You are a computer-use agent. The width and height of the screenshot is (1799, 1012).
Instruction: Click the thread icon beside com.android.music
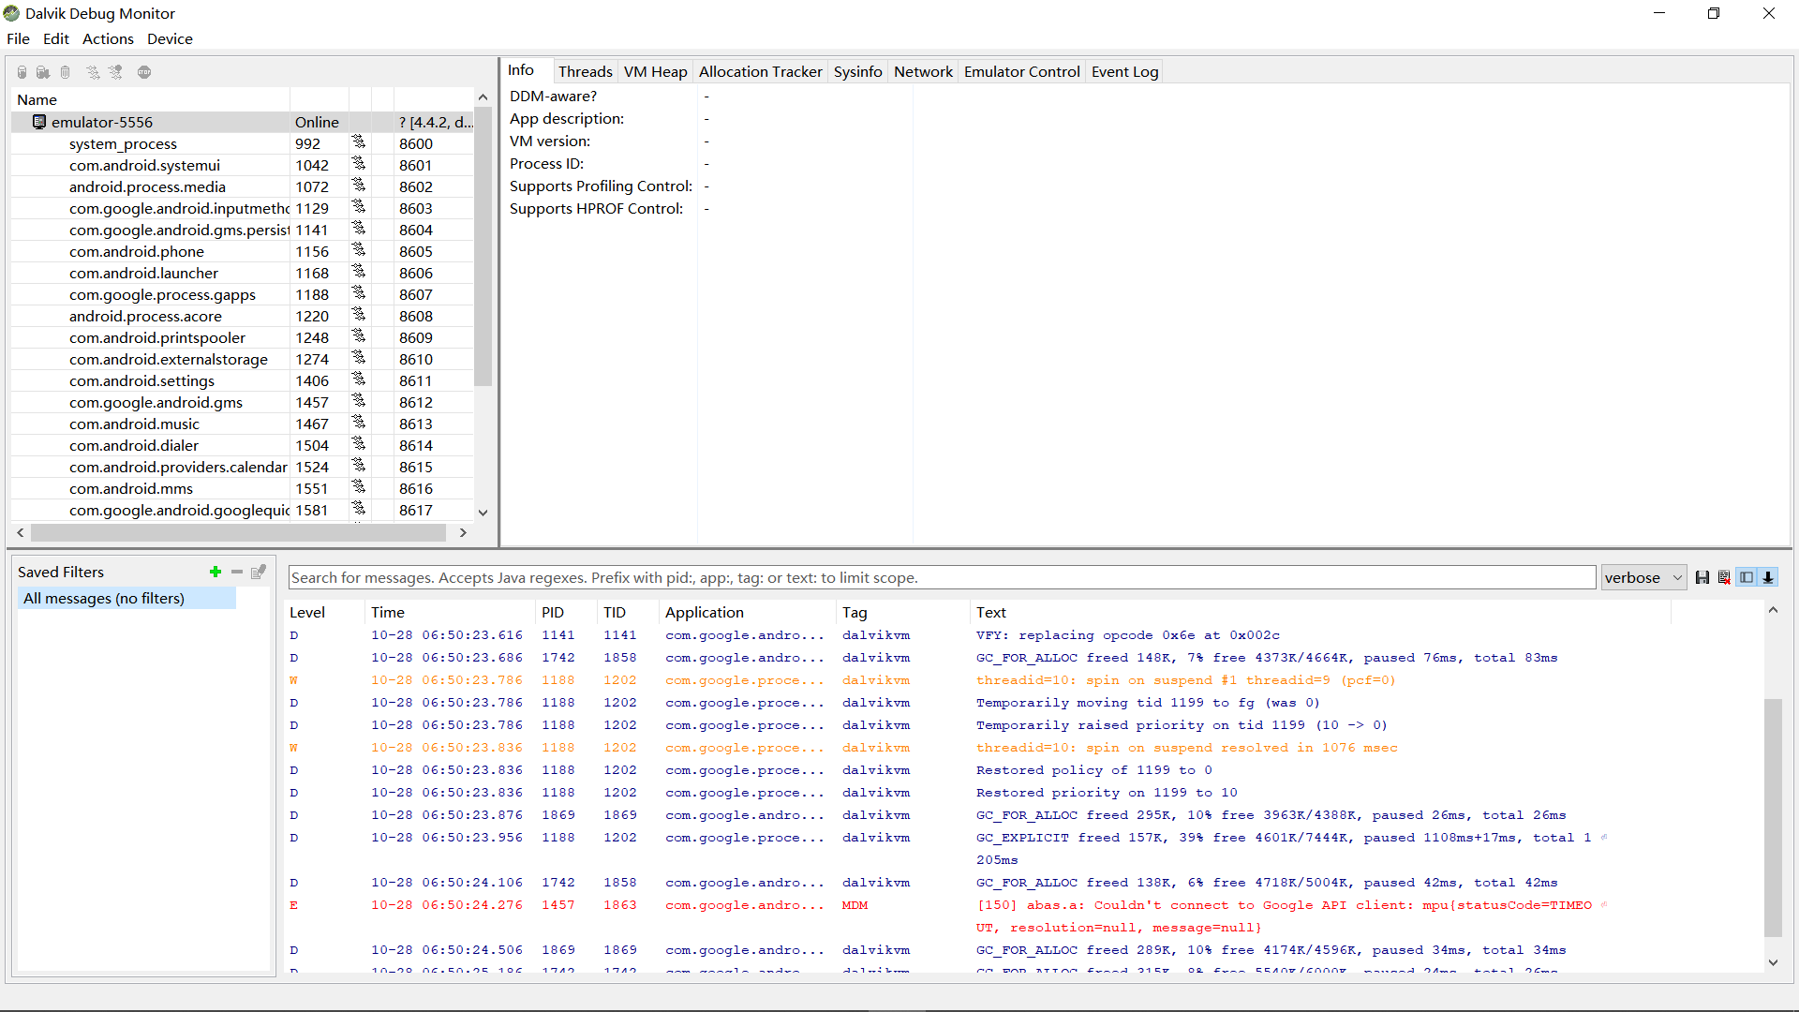tap(359, 424)
